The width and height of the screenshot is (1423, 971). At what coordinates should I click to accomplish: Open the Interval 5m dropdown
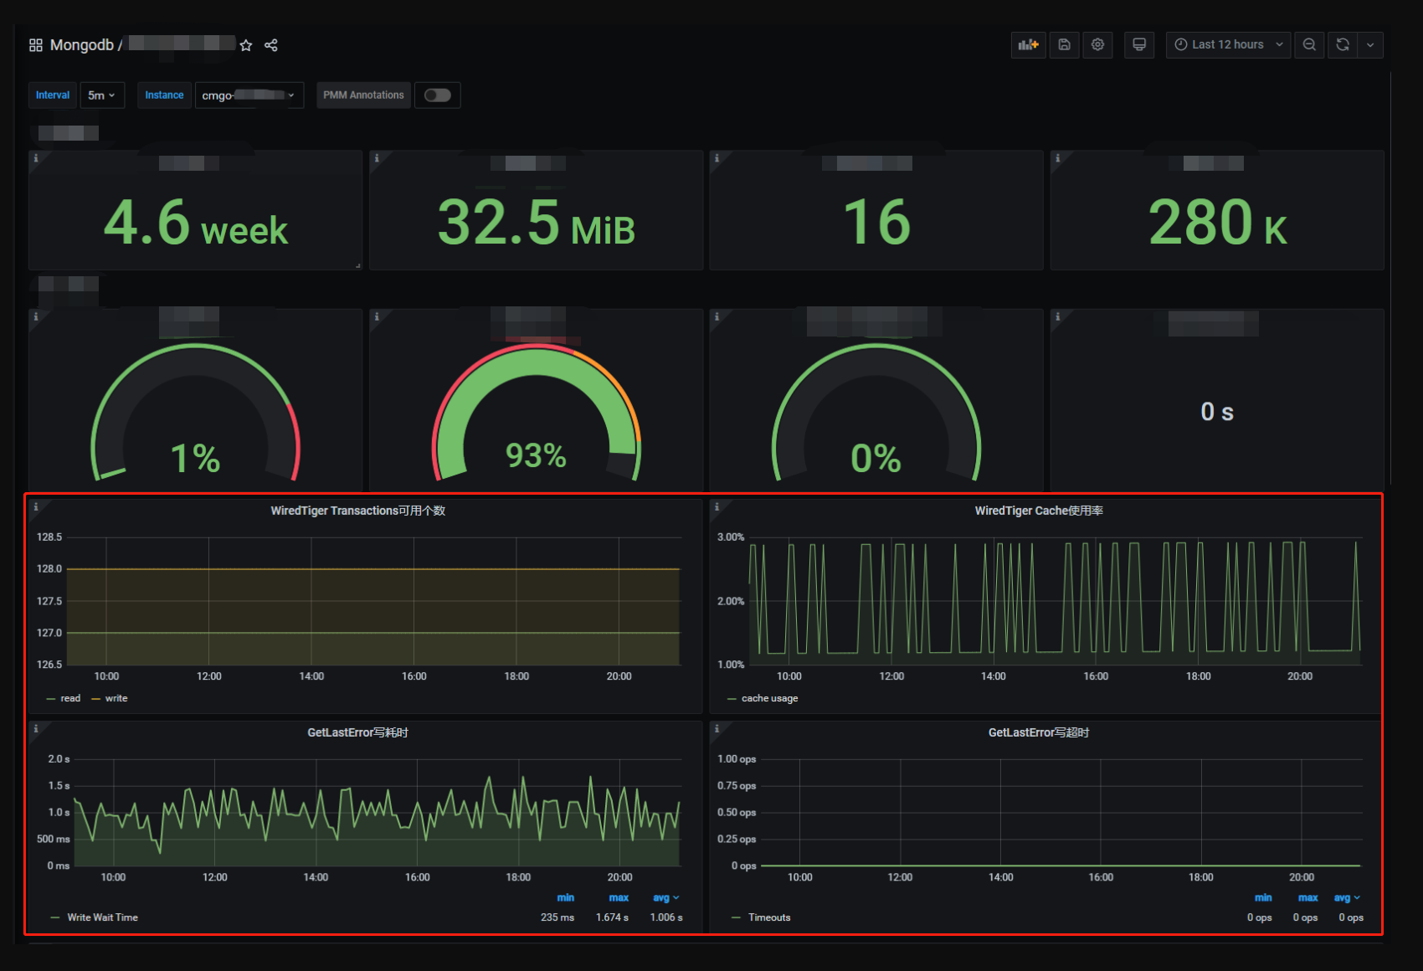pos(102,95)
